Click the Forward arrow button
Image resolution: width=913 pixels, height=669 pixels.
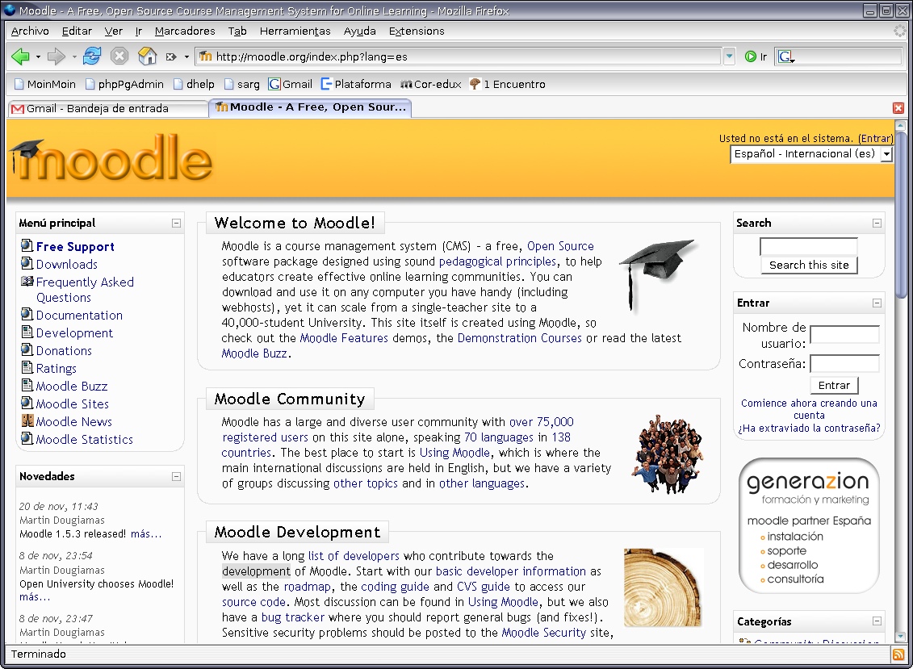coord(56,56)
